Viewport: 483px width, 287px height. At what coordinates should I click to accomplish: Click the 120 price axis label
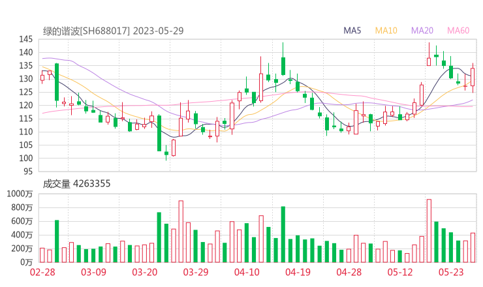coord(26,105)
